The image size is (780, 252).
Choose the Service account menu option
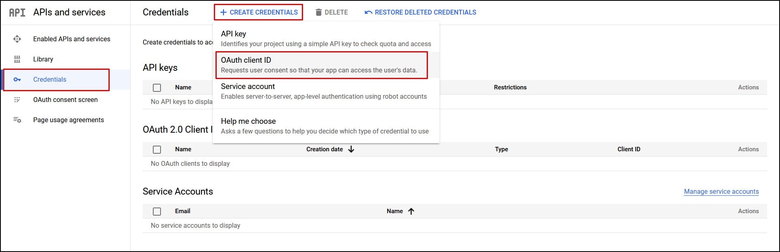pyautogui.click(x=324, y=91)
